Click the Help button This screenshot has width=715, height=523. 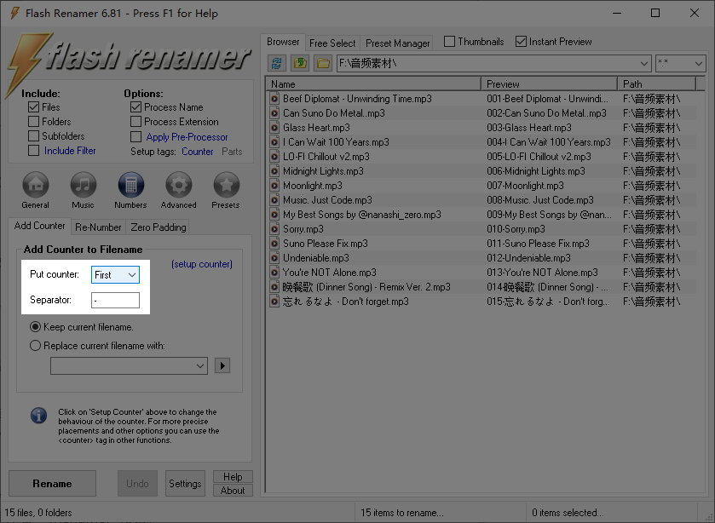[233, 477]
